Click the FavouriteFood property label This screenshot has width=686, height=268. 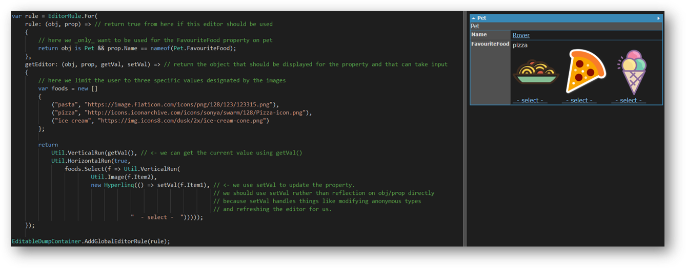[490, 44]
